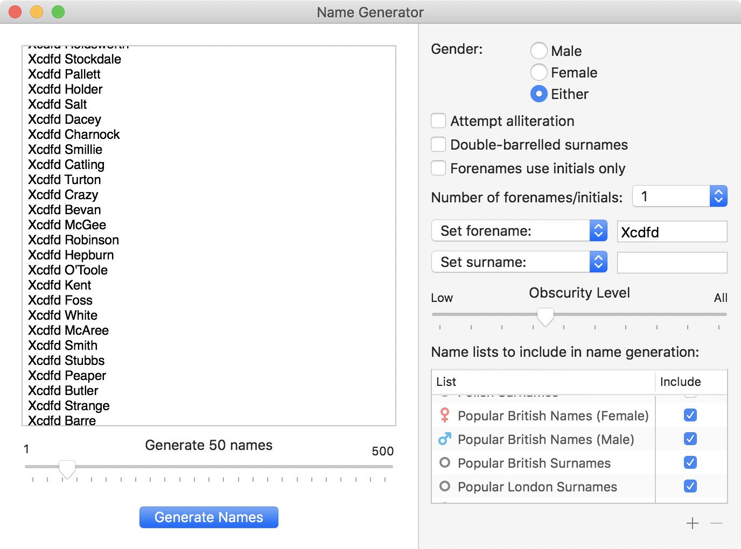This screenshot has width=741, height=549.
Task: Click the Generate Names button
Action: [209, 517]
